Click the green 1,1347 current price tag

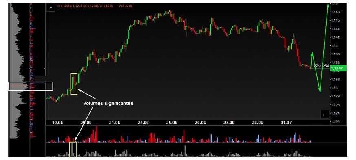point(338,68)
